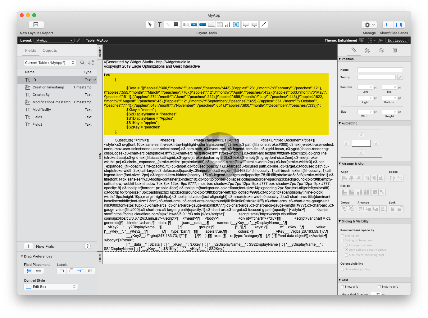Select the Button Bar tool
The image size is (428, 318).
(x=203, y=25)
